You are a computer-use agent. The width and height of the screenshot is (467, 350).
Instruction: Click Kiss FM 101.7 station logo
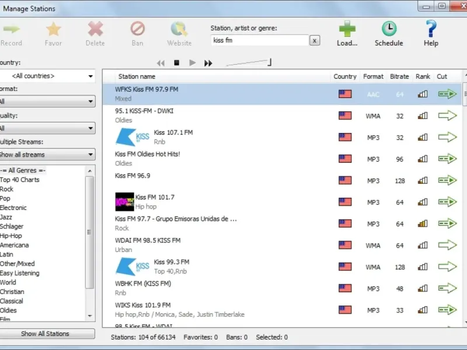[124, 202]
